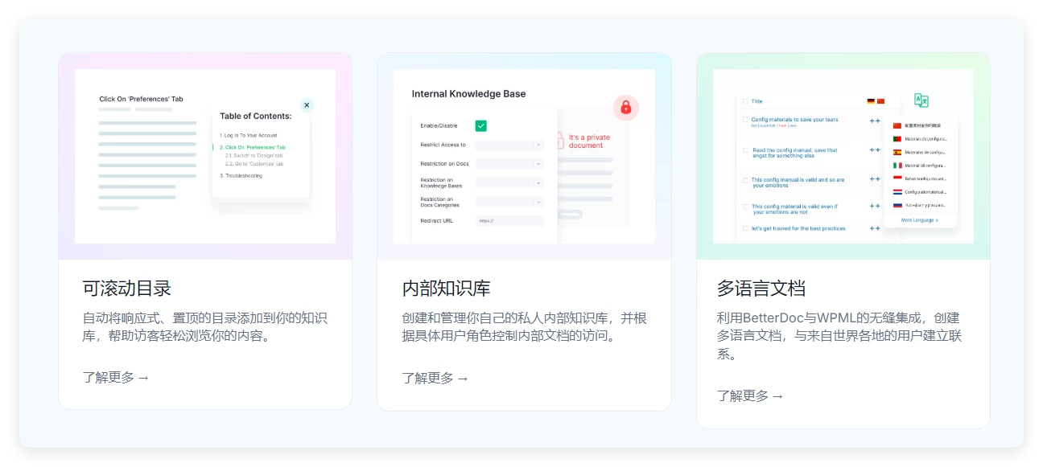Select '3. Troubleshooting' in Table of Contents

point(241,175)
